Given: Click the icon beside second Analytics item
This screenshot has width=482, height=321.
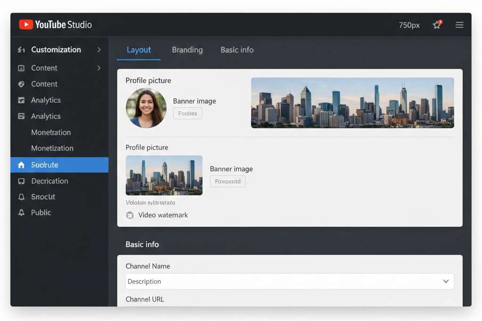Looking at the screenshot, I should [x=21, y=116].
